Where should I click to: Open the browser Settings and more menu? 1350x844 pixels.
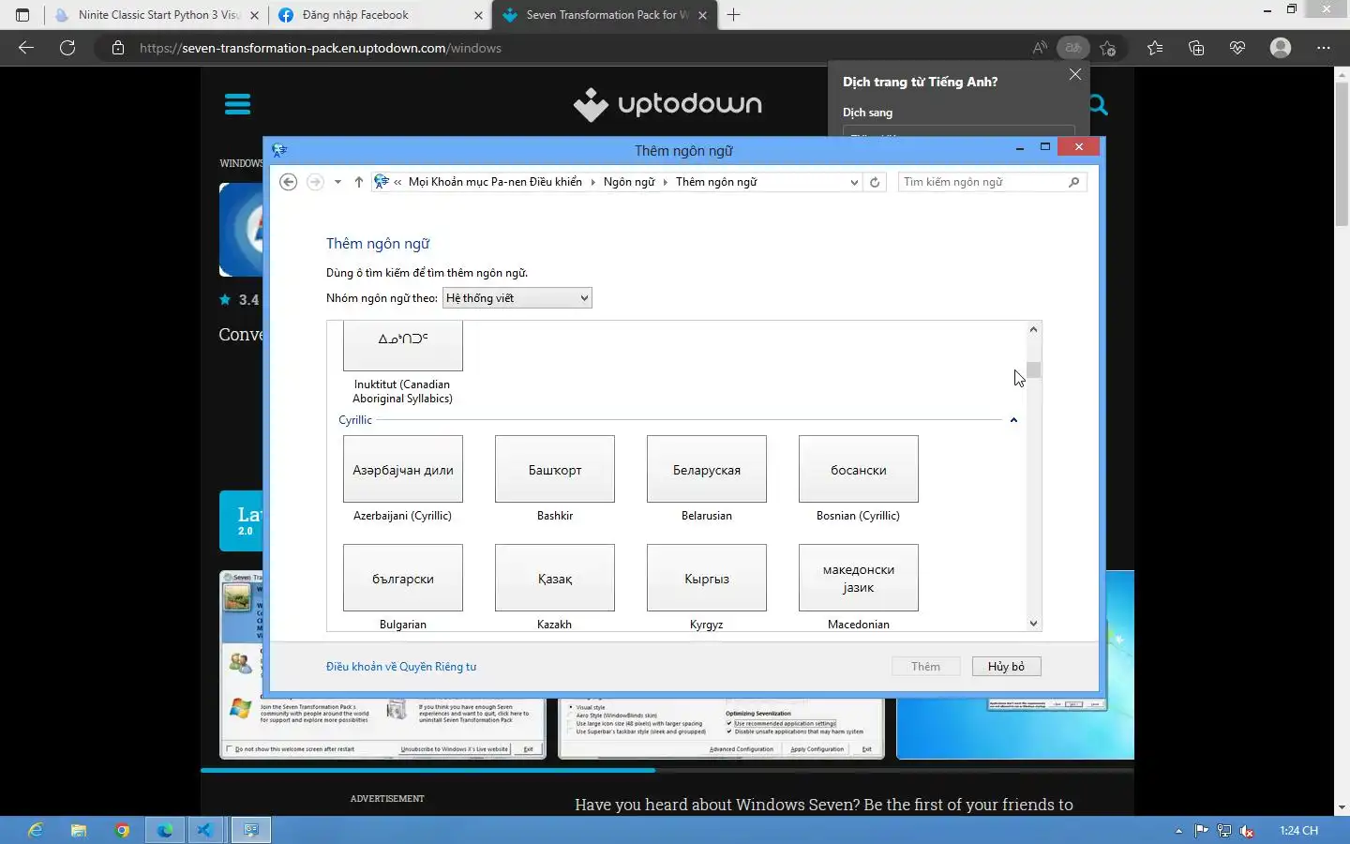pyautogui.click(x=1324, y=48)
